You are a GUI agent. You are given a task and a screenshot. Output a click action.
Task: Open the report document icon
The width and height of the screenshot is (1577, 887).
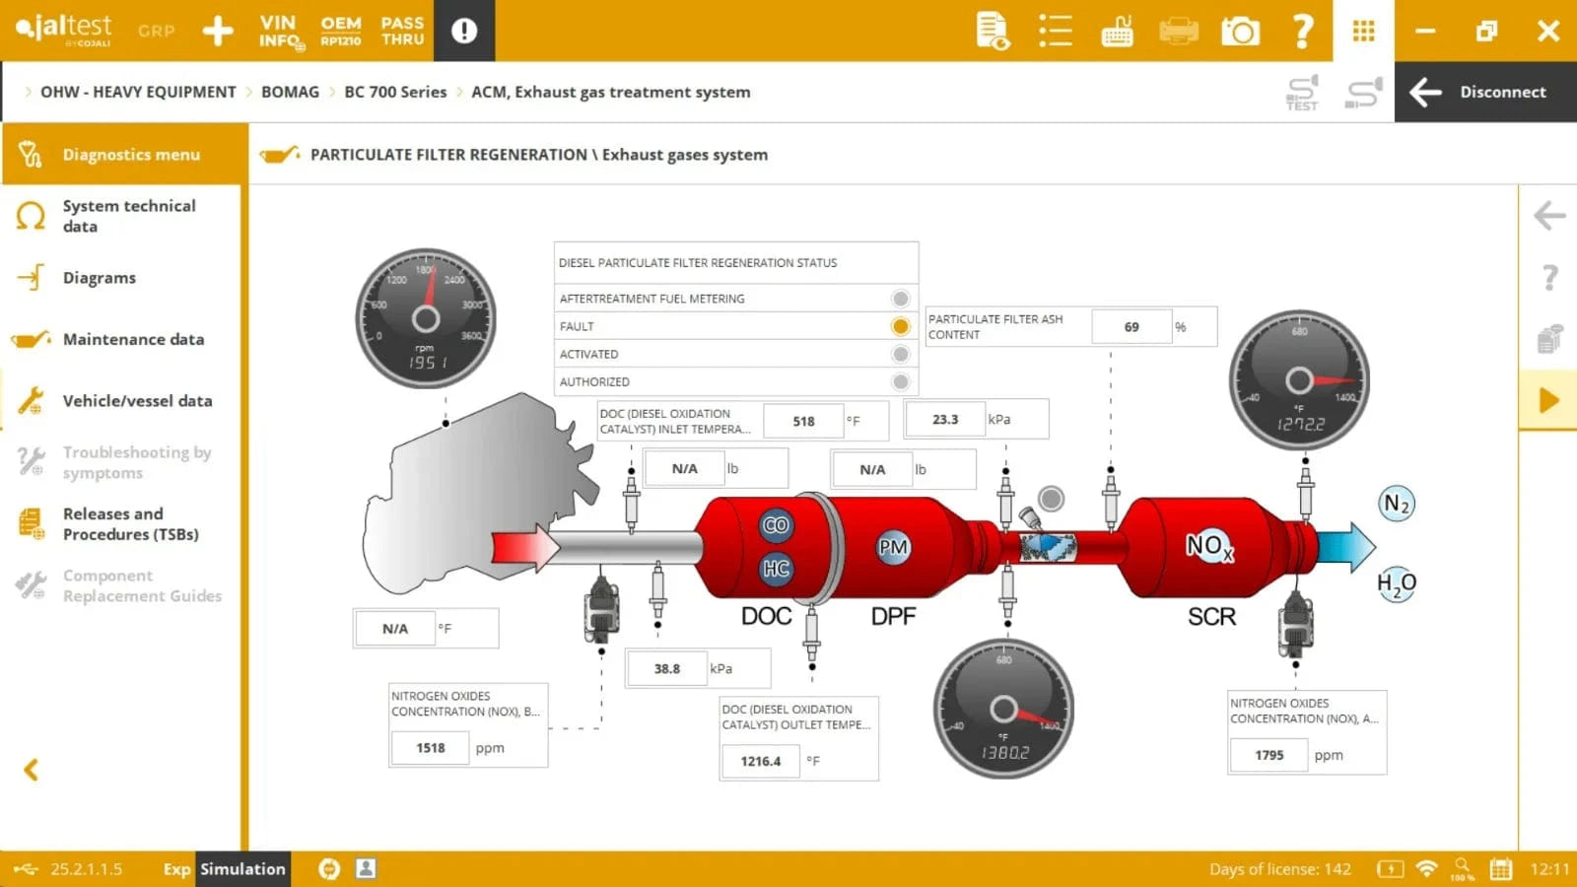click(992, 32)
